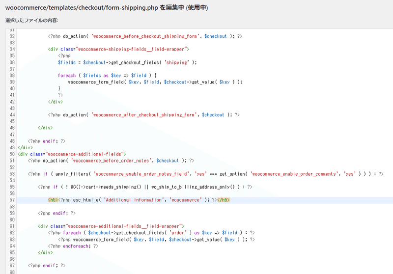393x274 pixels.
Task: Click the $checkout variable on line 32
Action: click(216, 36)
